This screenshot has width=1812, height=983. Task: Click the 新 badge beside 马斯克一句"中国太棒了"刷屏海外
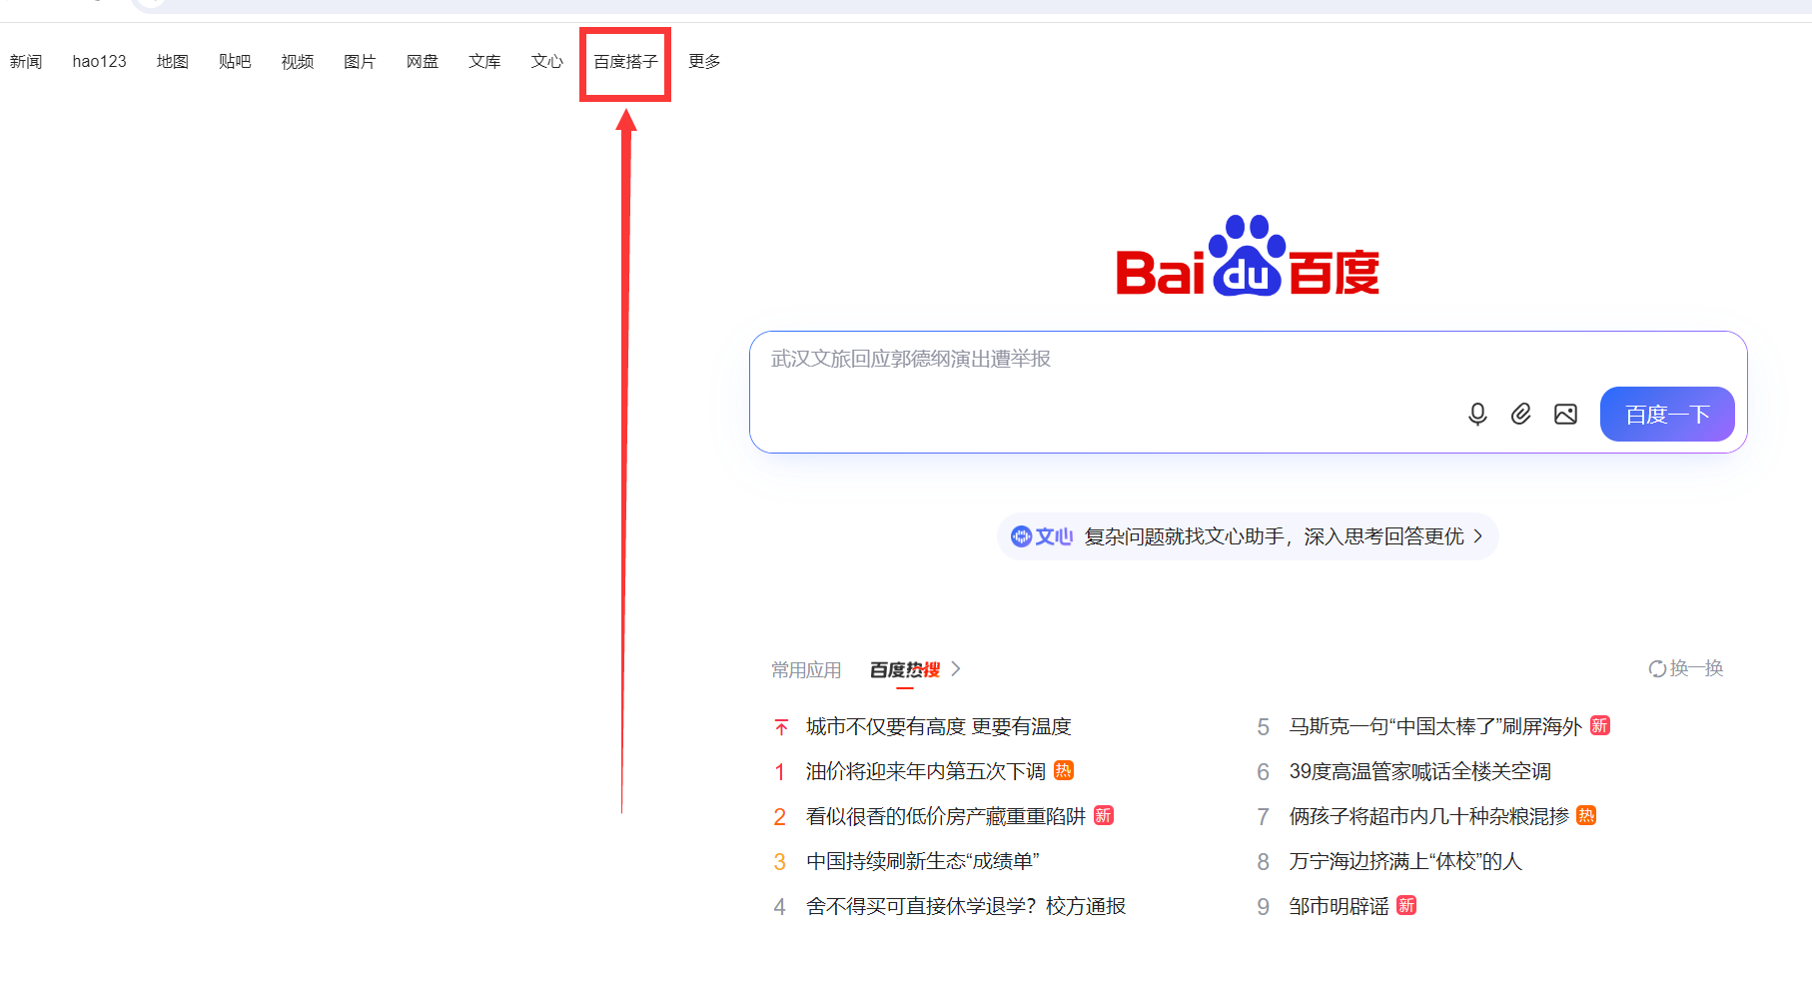[1600, 725]
